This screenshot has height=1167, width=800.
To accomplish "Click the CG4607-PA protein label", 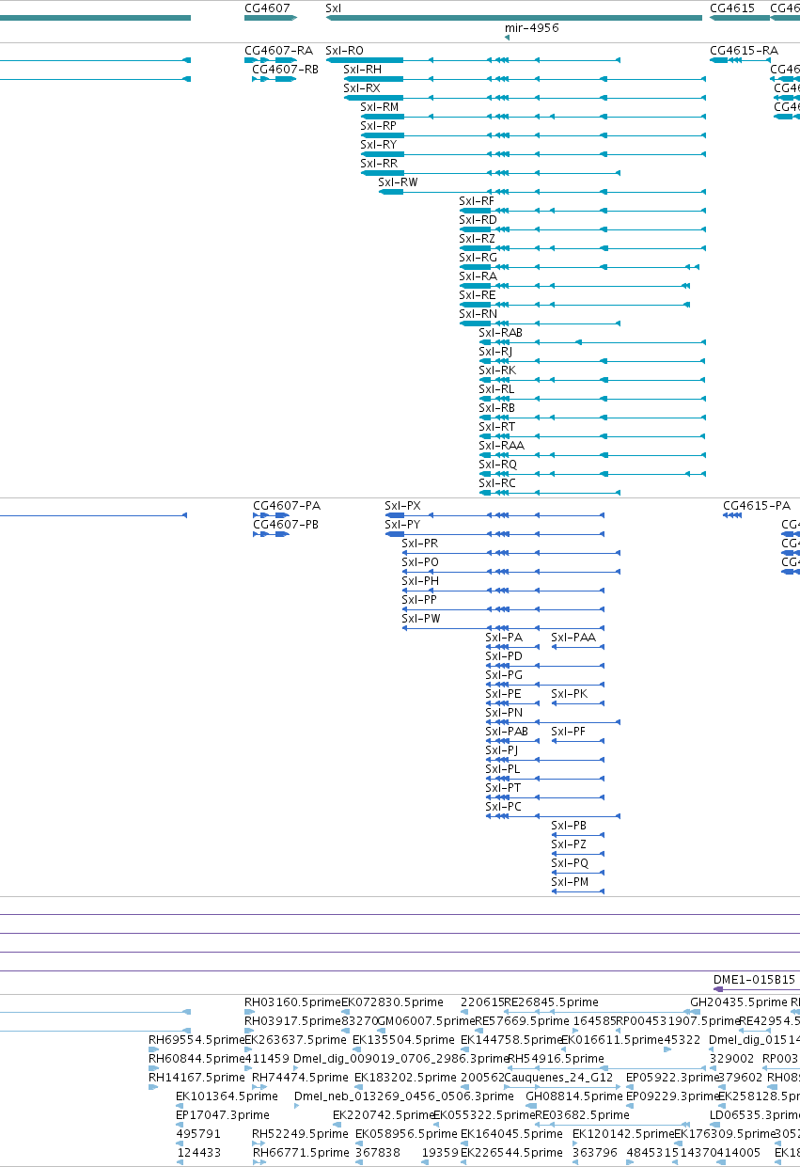I will click(286, 506).
